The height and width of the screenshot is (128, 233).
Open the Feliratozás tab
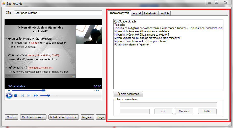150,13
